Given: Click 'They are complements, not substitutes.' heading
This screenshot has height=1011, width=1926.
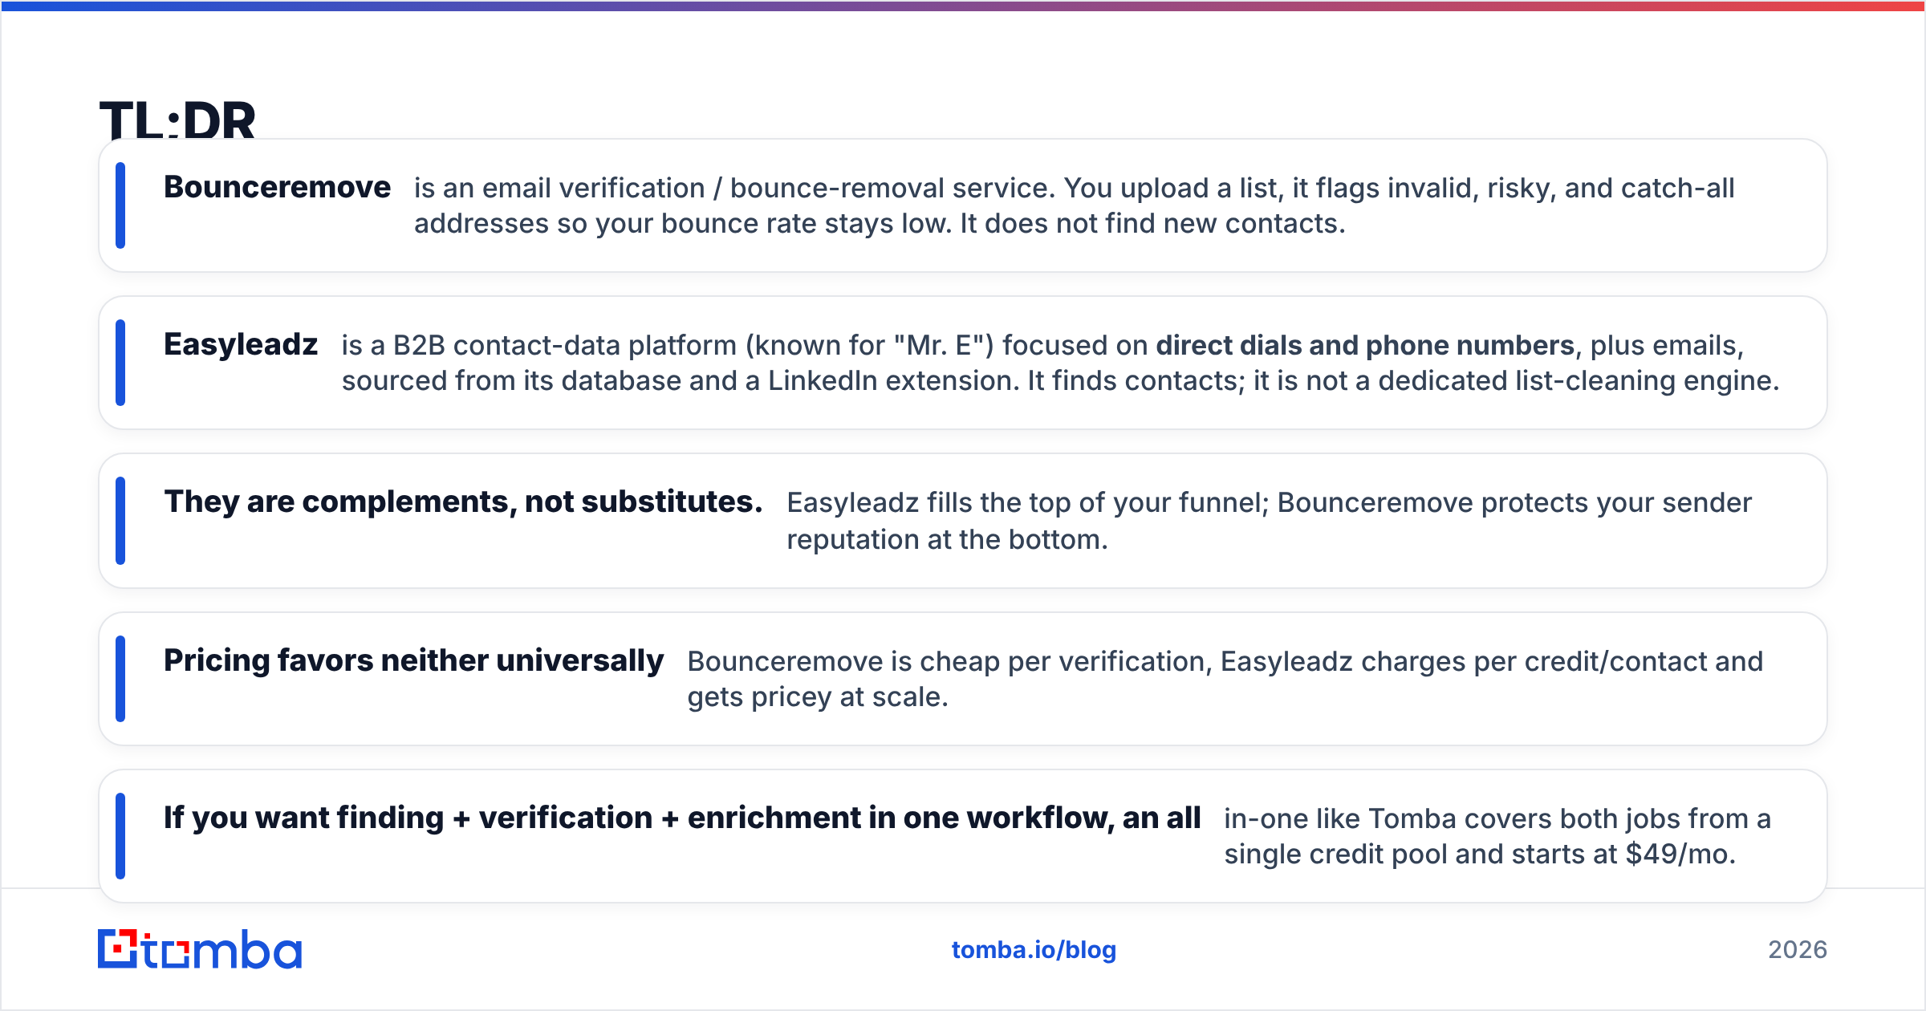Looking at the screenshot, I should coord(463,501).
